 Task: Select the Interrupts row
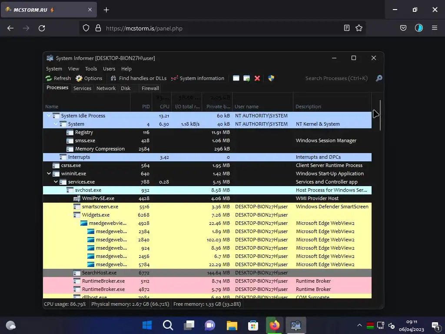click(207, 157)
